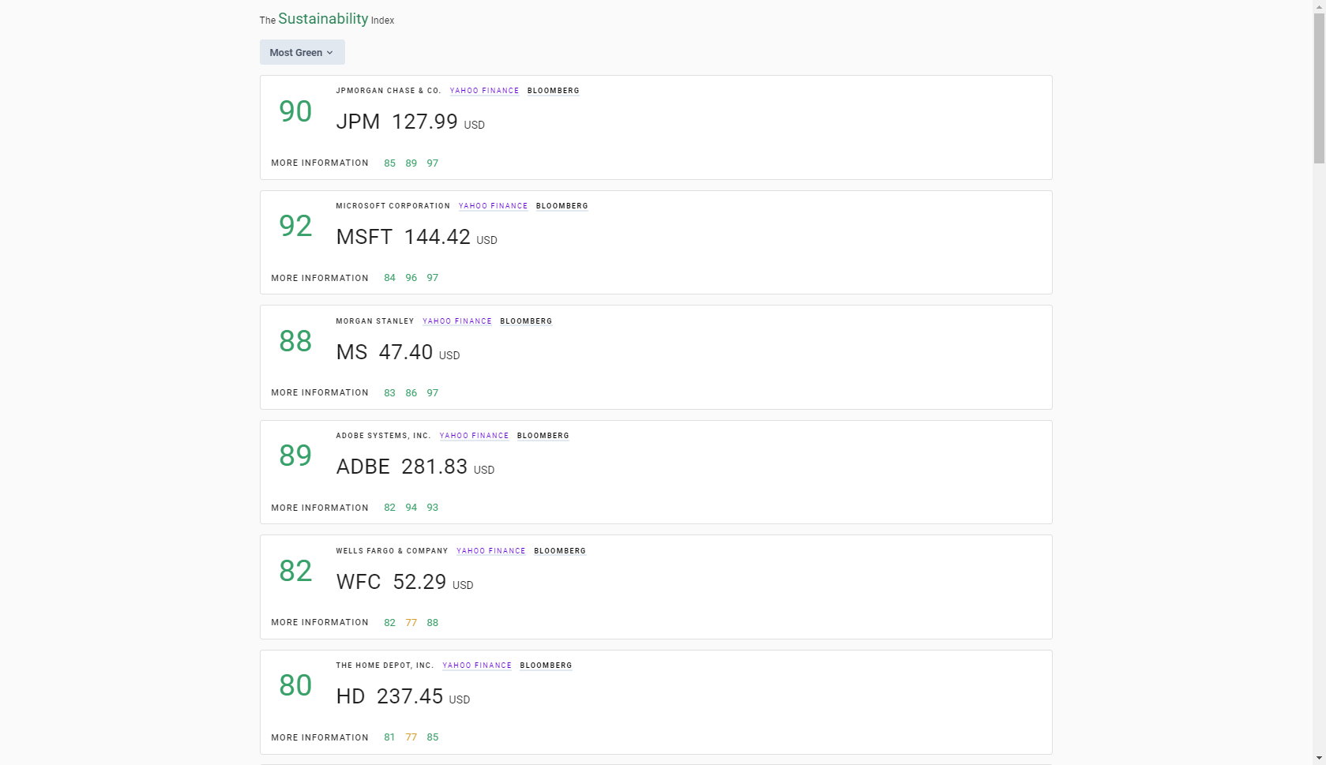Expand More Information for Wells Fargo
1326x765 pixels.
[x=319, y=622]
